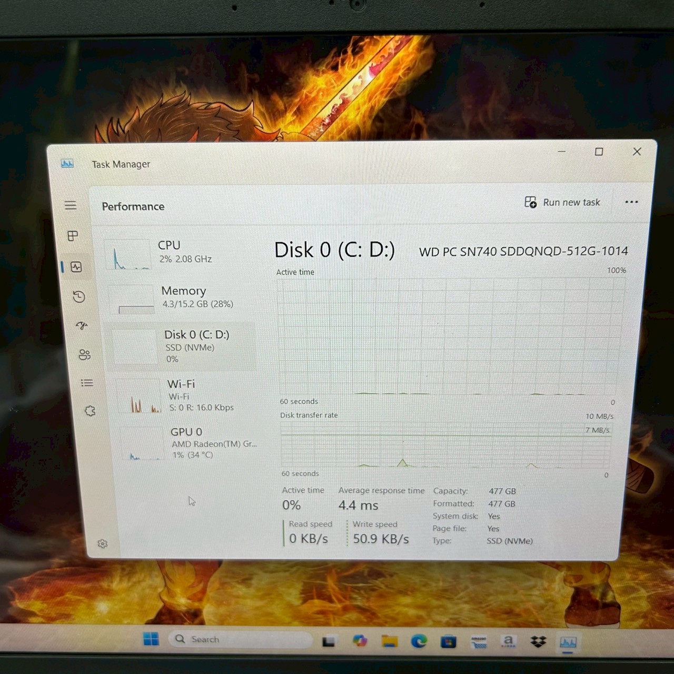Click the 4.4 ms average response value
The image size is (674, 674).
tap(358, 506)
